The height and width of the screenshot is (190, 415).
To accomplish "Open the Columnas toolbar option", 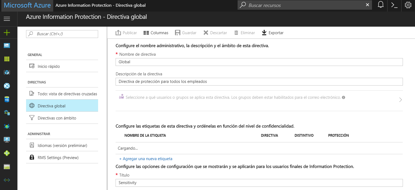I will (x=156, y=33).
